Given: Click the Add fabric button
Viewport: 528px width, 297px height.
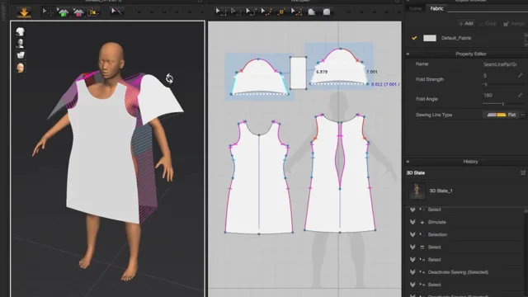Looking at the screenshot, I should pyautogui.click(x=466, y=24).
